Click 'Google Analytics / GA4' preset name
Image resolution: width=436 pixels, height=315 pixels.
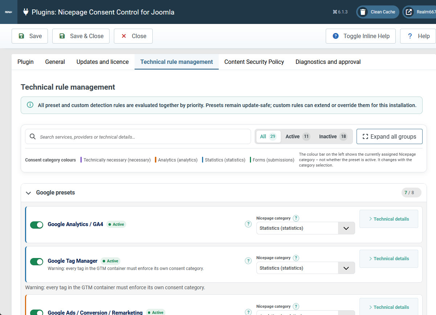coord(75,224)
